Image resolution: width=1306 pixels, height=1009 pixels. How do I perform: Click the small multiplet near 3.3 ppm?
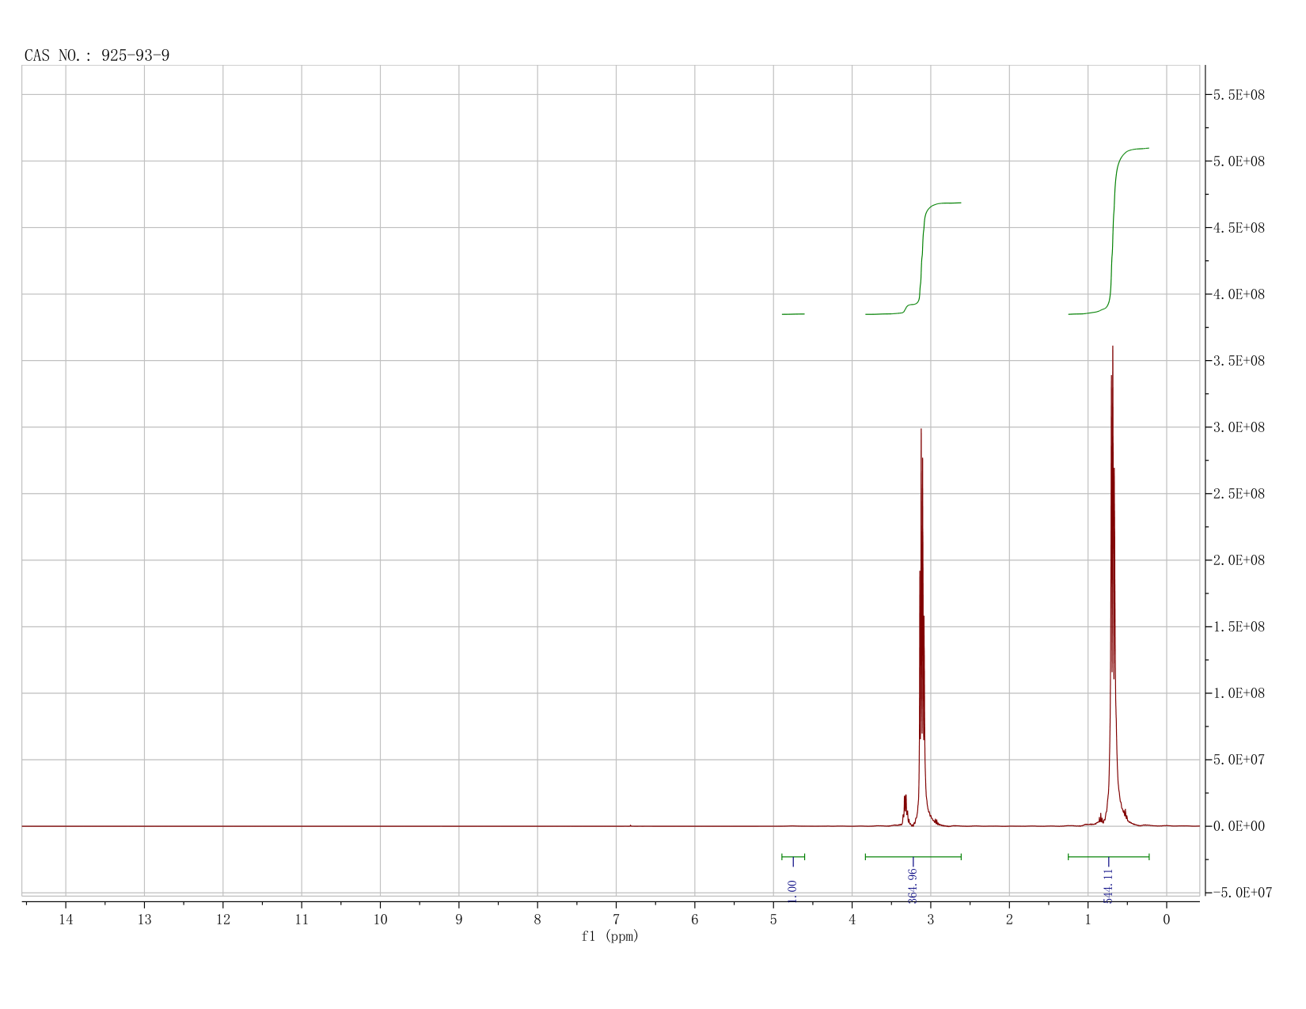coord(905,809)
